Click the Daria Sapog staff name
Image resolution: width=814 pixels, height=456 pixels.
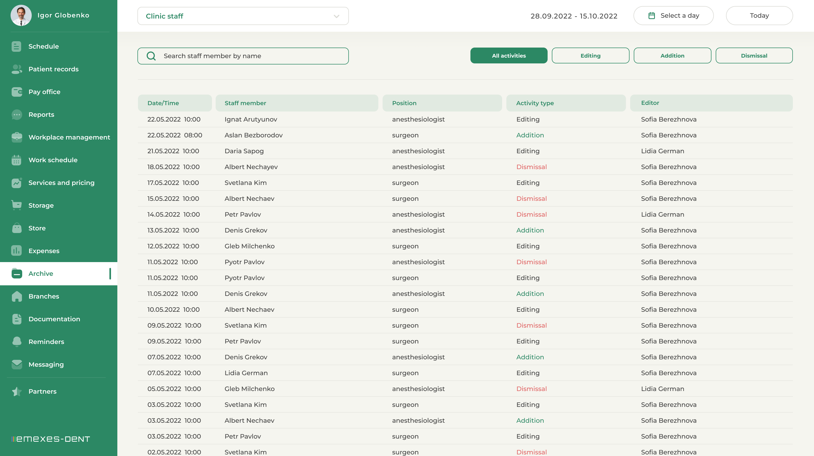pyautogui.click(x=244, y=151)
